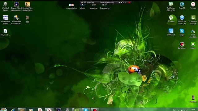Open the Counter-Strike settings shortcut icon
Image resolution: width=198 pixels, height=111 pixels.
click(16, 20)
